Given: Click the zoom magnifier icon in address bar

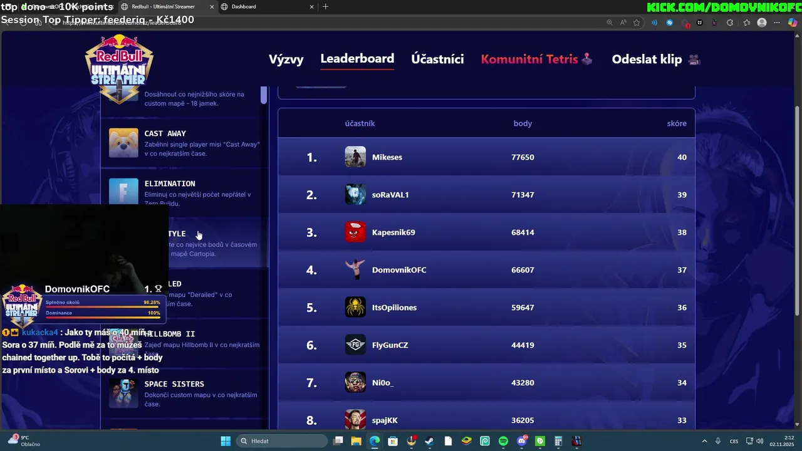Looking at the screenshot, I should click(610, 23).
